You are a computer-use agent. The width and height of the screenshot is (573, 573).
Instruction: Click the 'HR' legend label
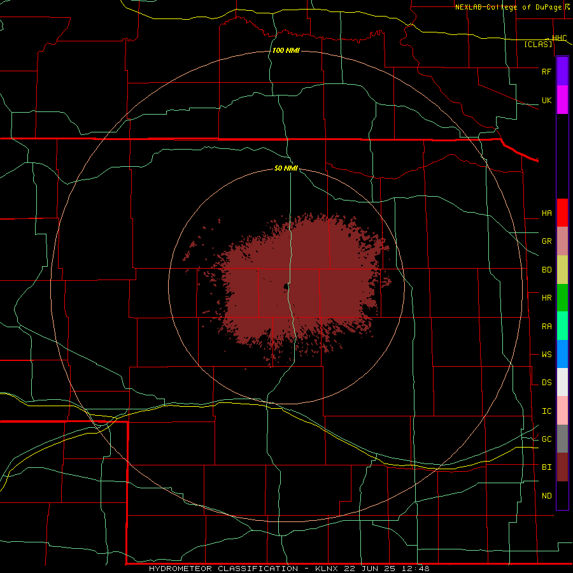(546, 298)
